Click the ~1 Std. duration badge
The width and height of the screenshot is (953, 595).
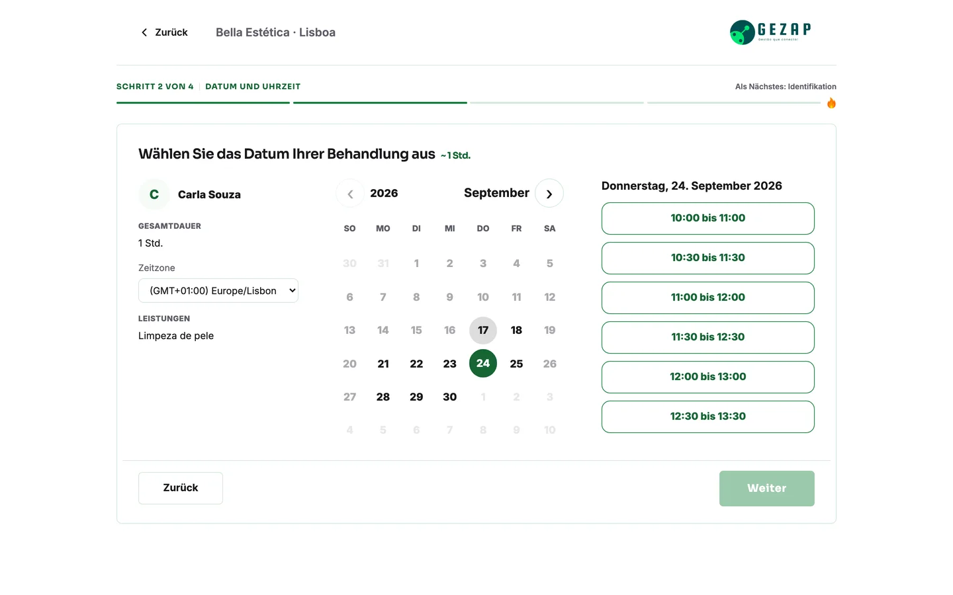455,155
